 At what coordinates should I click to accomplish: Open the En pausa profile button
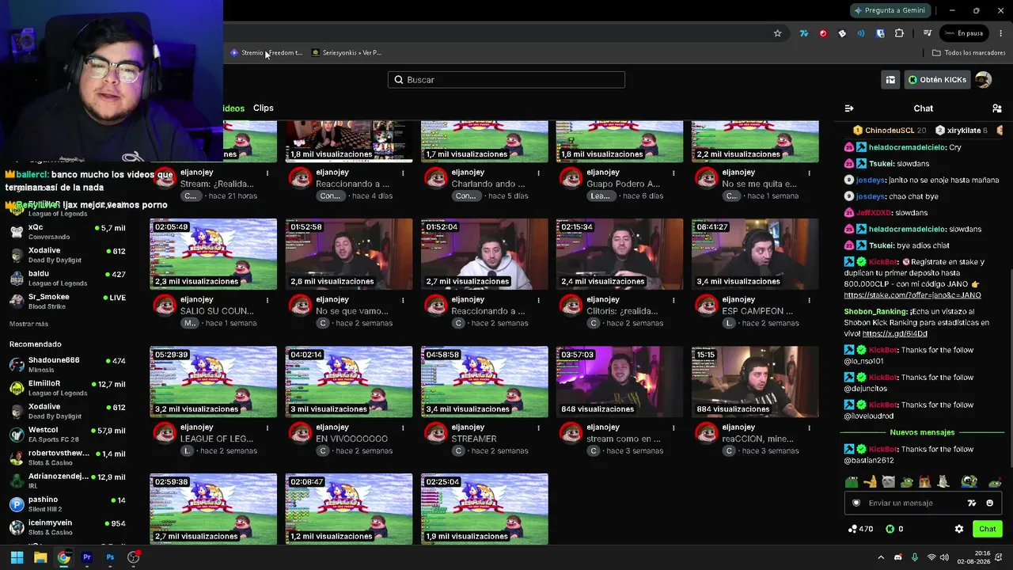(963, 33)
